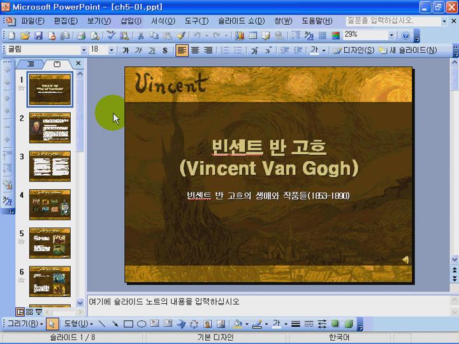459x344 pixels.
Task: Open the 서식(O) menu
Action: (x=163, y=21)
